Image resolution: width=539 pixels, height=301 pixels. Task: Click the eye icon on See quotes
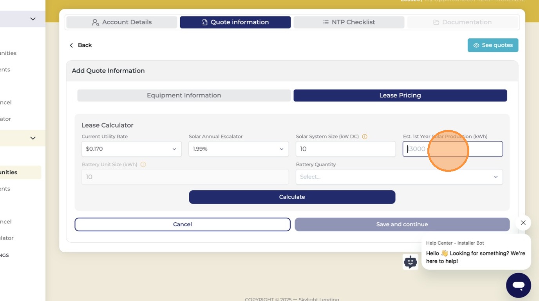(x=476, y=45)
